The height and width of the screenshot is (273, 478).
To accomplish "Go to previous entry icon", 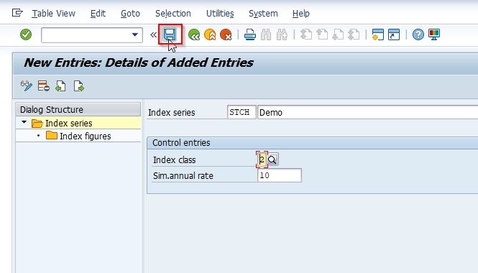I will 60,86.
